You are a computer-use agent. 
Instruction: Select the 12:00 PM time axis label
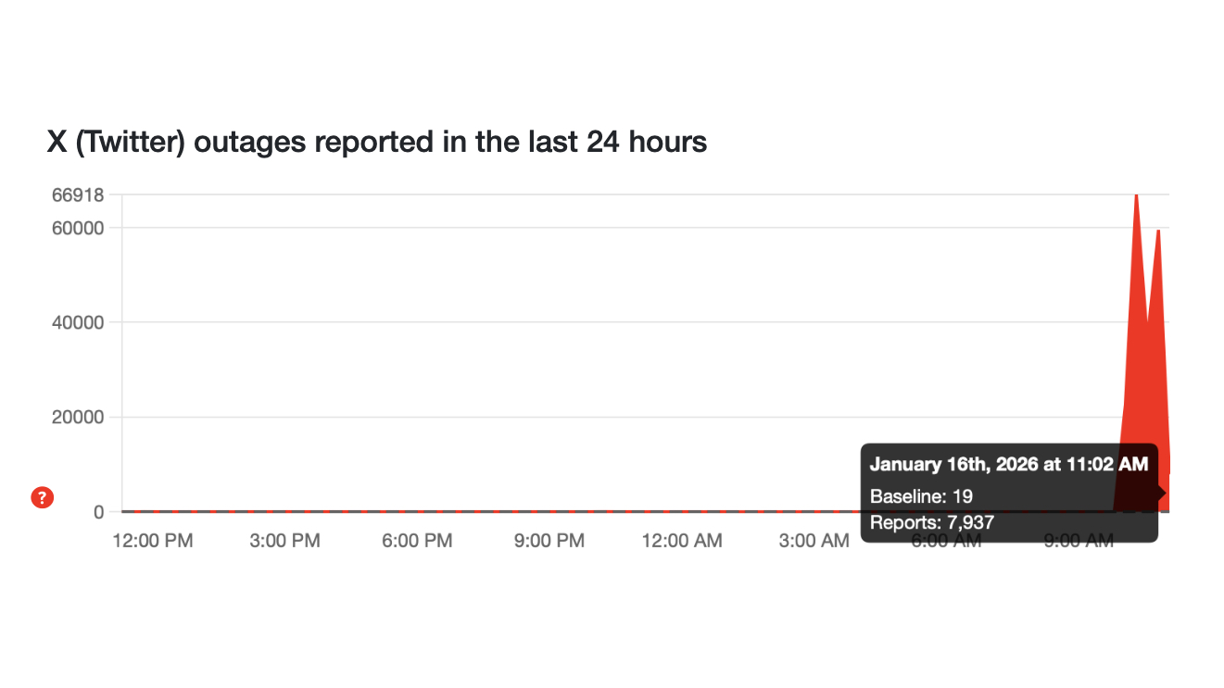point(153,541)
